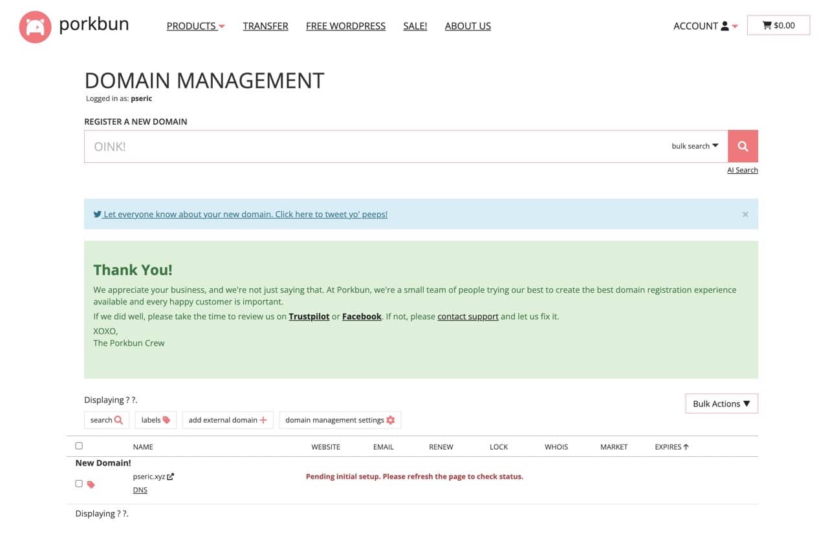Image resolution: width=828 pixels, height=539 pixels.
Task: Click the AI Search link
Action: pos(743,170)
